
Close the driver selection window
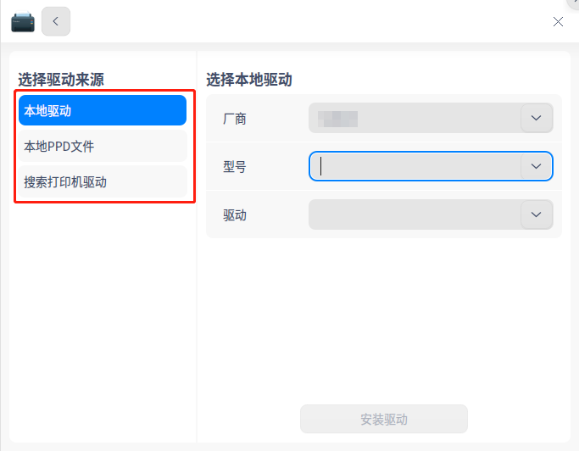(x=558, y=22)
